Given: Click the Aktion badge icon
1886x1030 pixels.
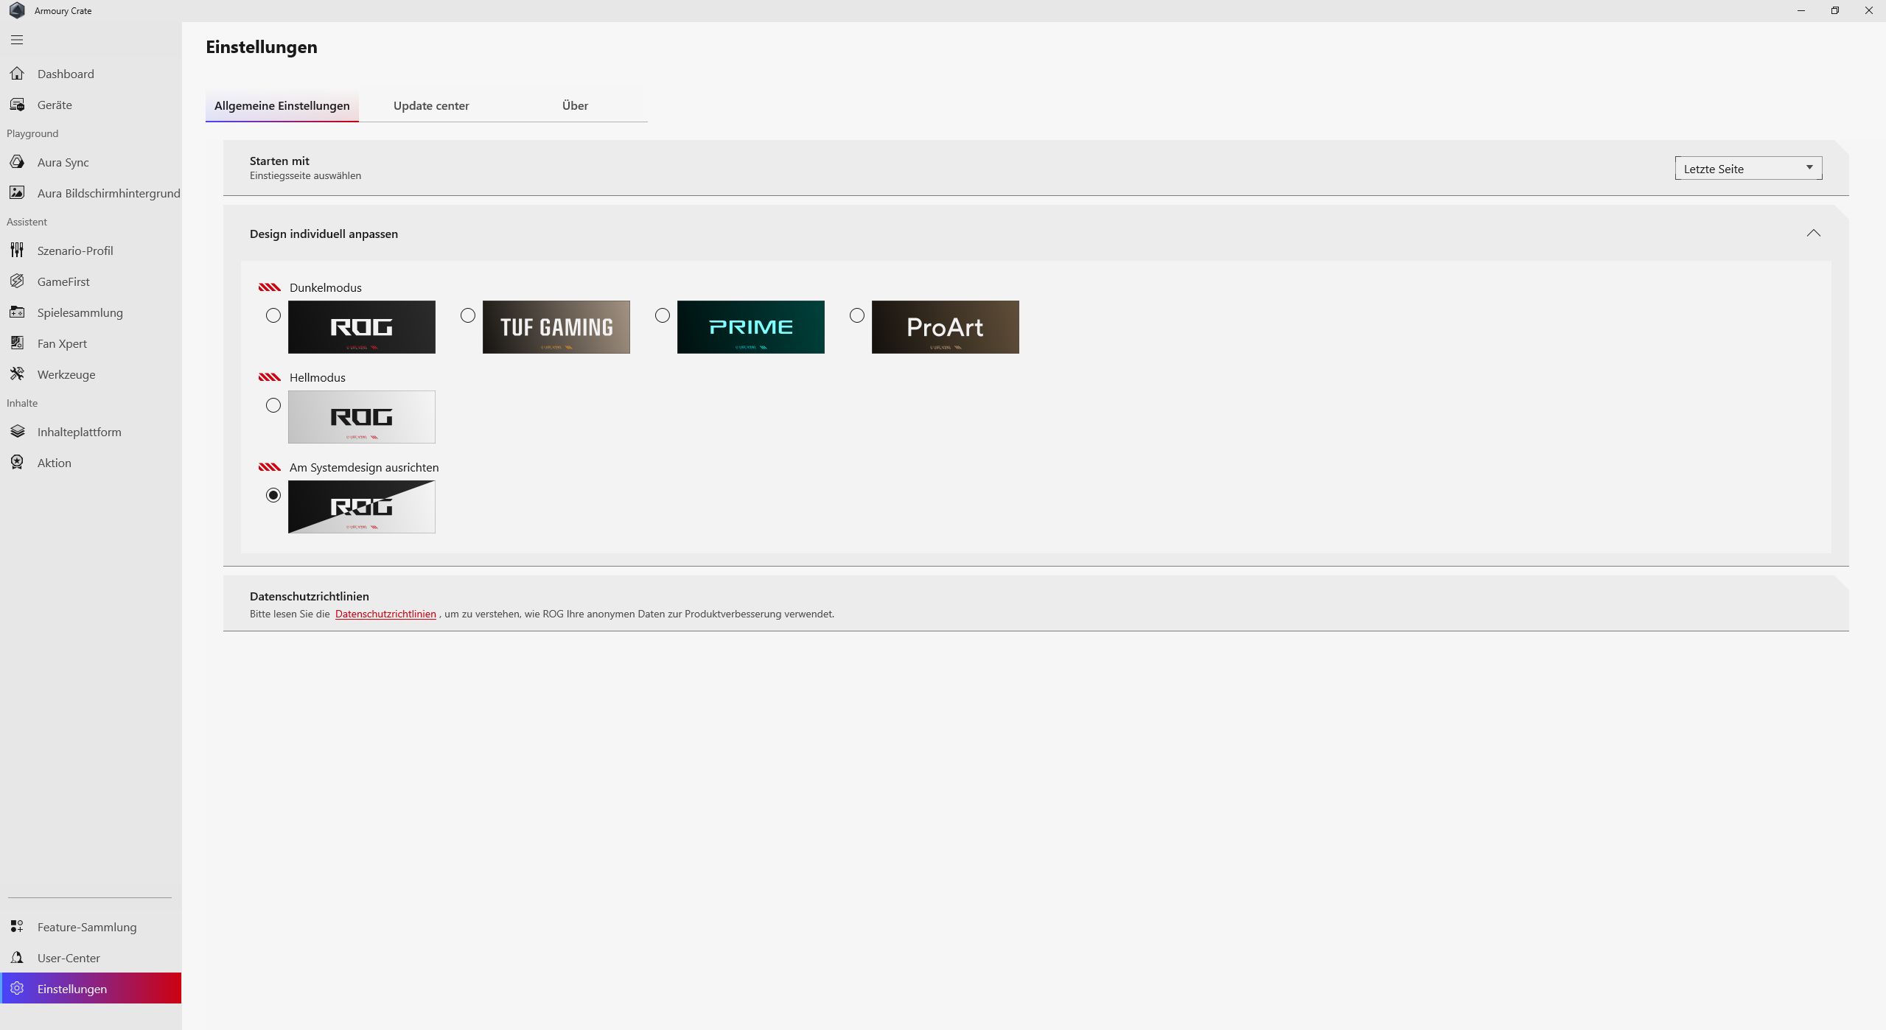Looking at the screenshot, I should 17,463.
